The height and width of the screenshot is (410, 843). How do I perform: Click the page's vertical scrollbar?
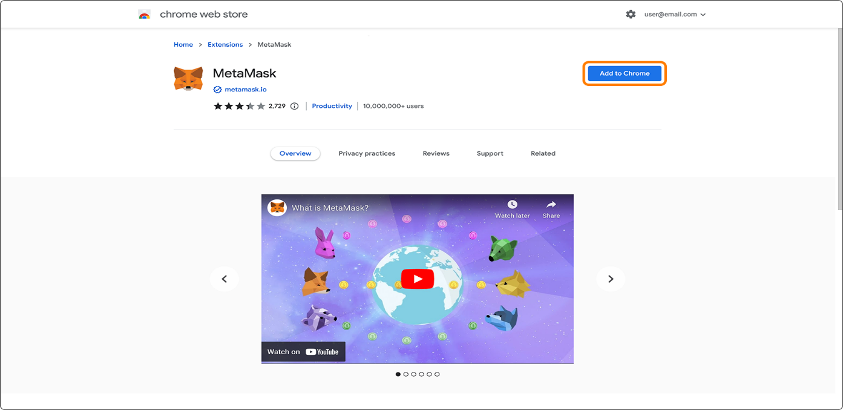tap(839, 119)
